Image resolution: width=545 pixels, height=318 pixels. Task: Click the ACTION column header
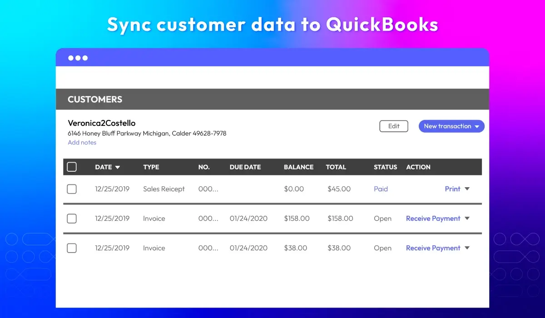point(418,167)
